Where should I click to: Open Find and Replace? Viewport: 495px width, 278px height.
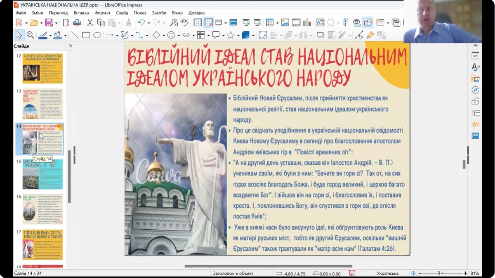[174, 23]
